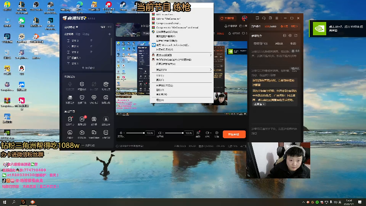Screen dimensions: 366x206
Task: Click microphone 100% volume value box
Action: click(x=150, y=133)
